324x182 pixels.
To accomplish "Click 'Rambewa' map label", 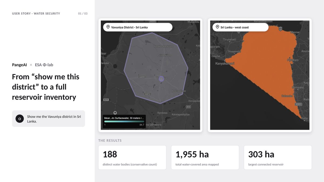I will pyautogui.click(x=162, y=113).
